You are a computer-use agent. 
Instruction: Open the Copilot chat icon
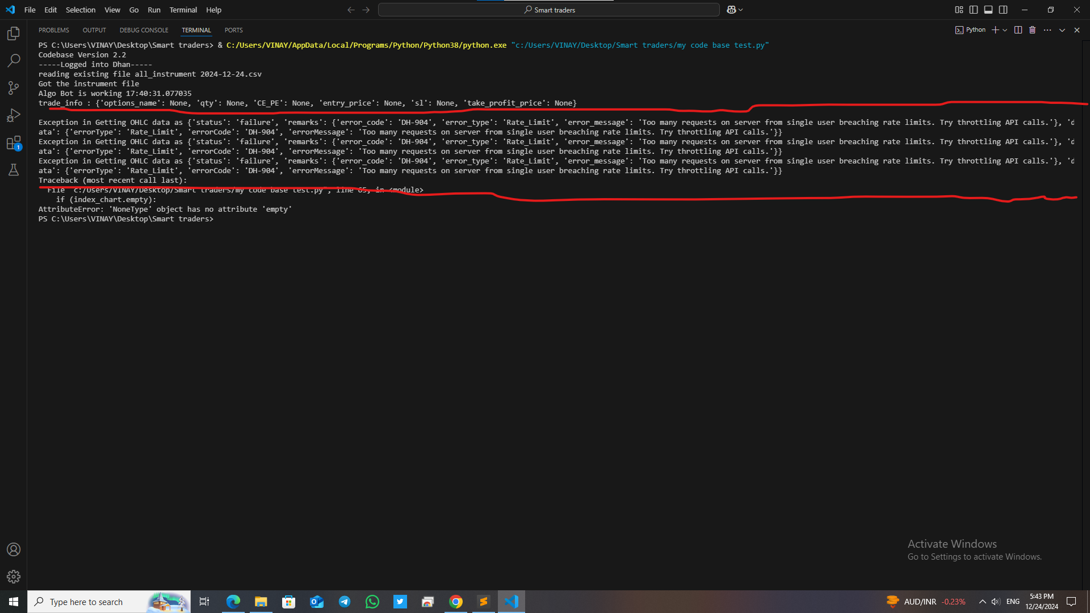point(731,10)
